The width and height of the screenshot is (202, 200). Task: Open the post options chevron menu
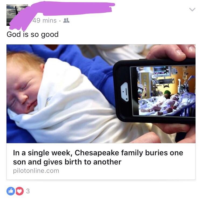pos(192,9)
